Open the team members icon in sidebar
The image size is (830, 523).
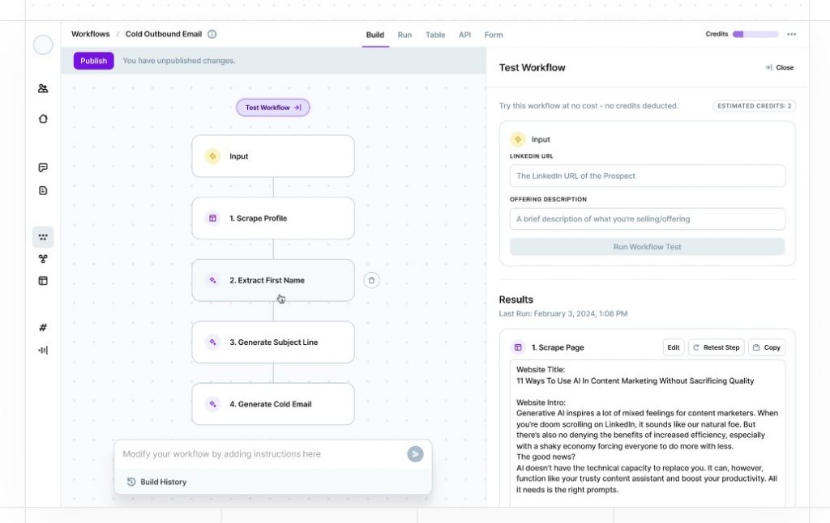[x=43, y=88]
